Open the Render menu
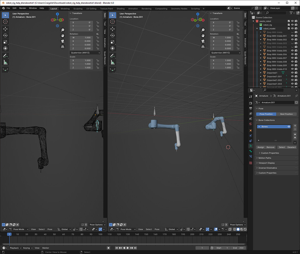This screenshot has height=254, width=300. [23, 8]
